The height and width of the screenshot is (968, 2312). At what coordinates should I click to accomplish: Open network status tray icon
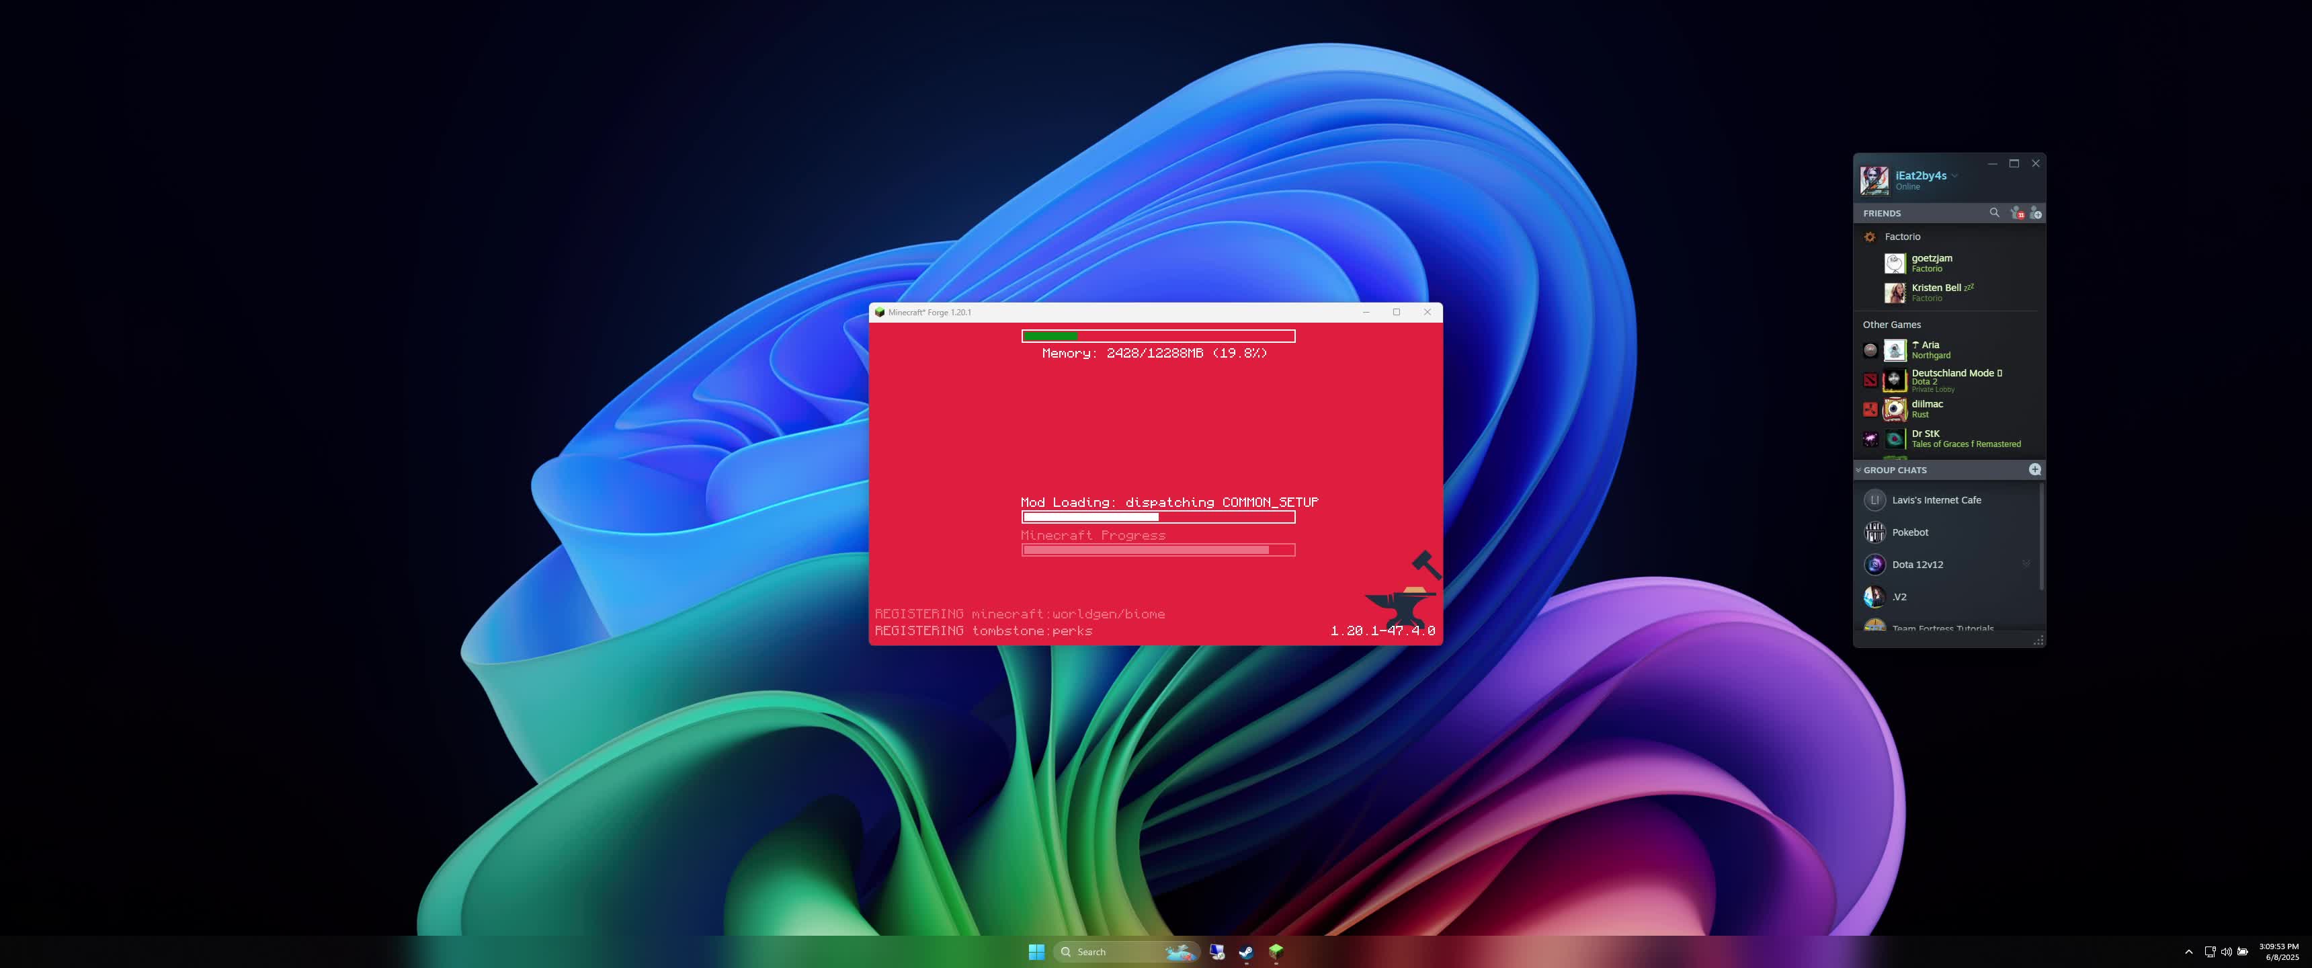[x=2210, y=952]
